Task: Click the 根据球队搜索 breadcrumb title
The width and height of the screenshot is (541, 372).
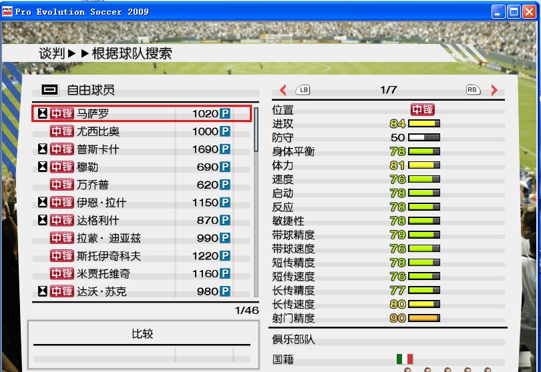Action: (x=132, y=53)
